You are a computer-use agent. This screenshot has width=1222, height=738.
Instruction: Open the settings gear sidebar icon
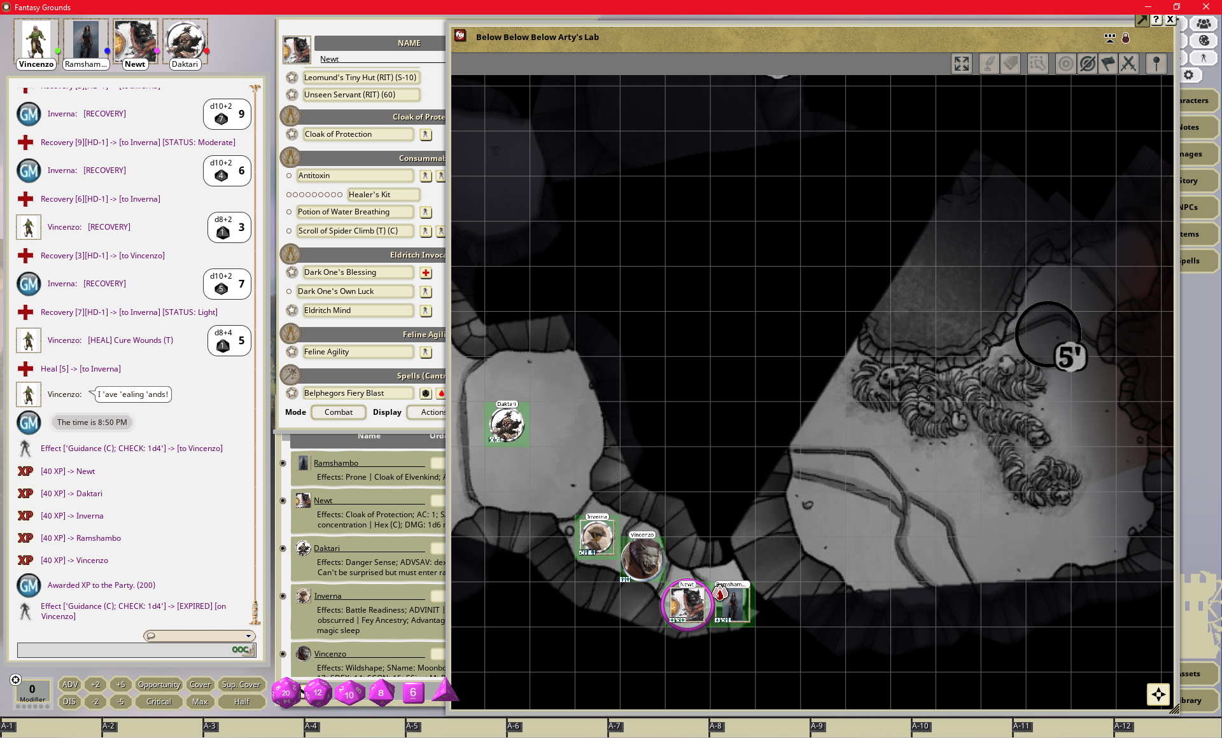pos(1188,74)
